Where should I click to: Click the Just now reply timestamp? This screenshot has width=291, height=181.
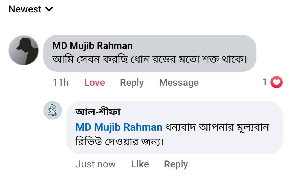[x=95, y=164]
